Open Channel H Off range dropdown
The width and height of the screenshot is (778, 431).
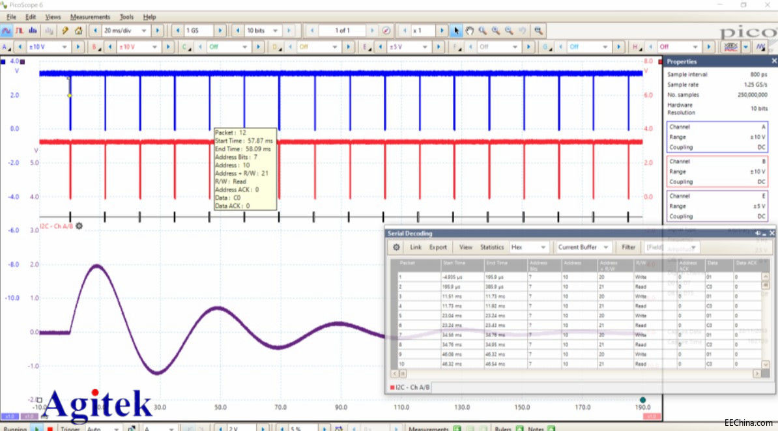point(695,47)
